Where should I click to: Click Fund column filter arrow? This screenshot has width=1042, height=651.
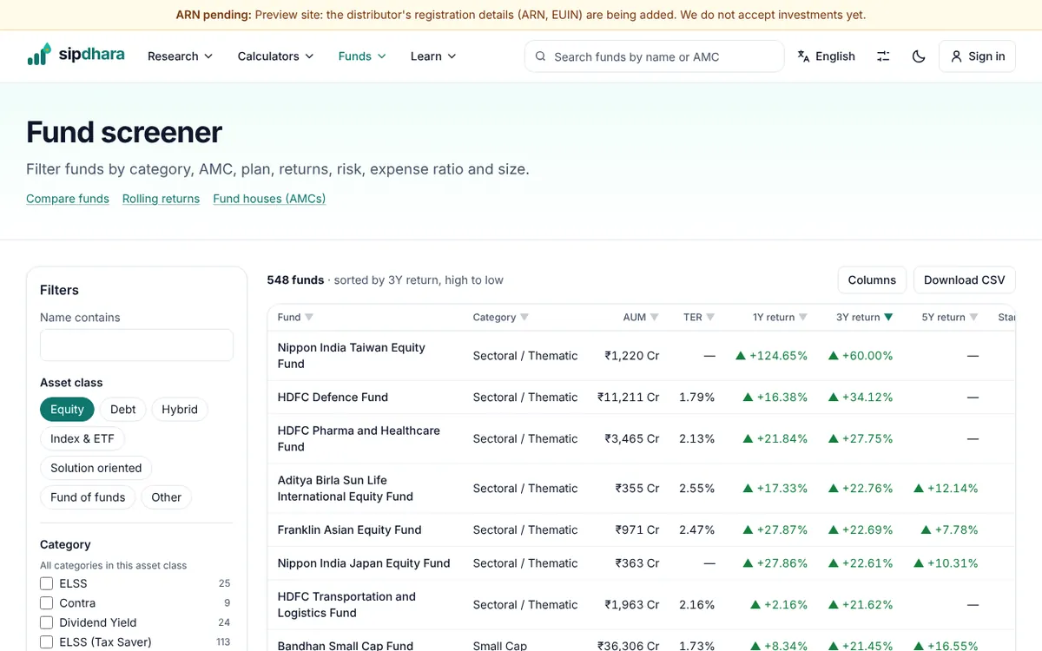pos(309,318)
